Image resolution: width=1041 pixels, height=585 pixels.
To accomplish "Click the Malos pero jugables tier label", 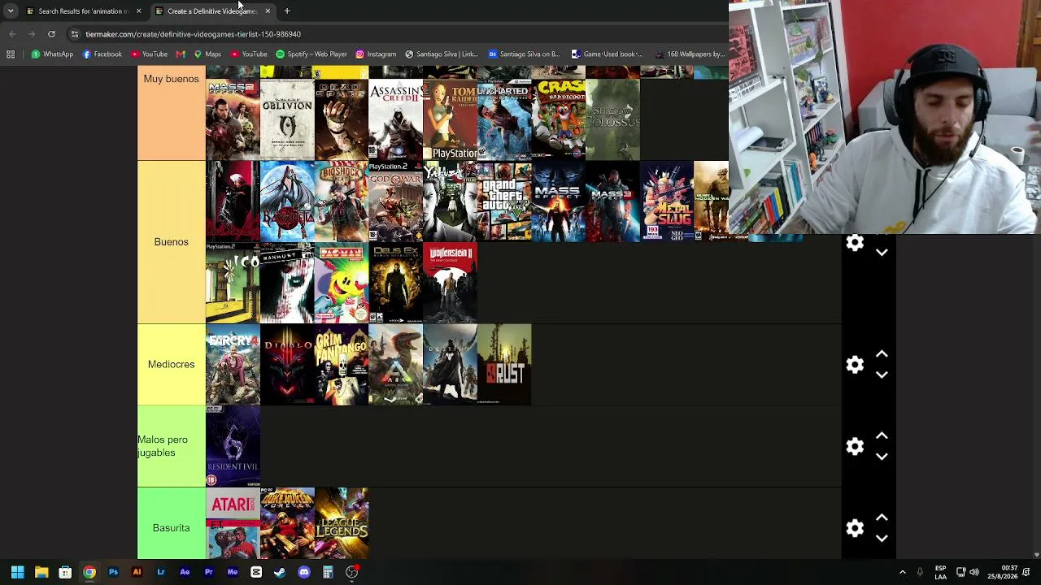I will pos(171,446).
